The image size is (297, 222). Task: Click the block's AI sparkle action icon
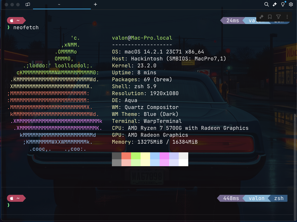261,17
